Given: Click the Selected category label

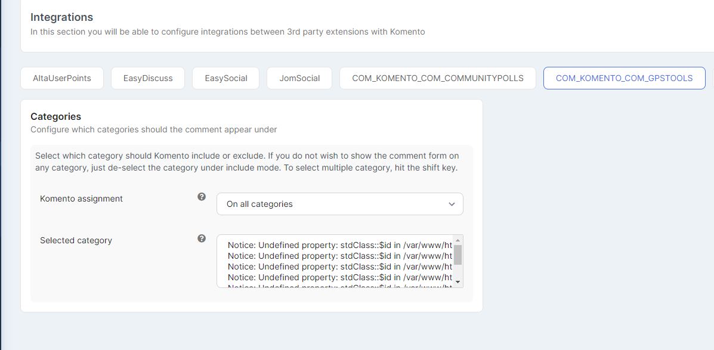Looking at the screenshot, I should [x=76, y=240].
